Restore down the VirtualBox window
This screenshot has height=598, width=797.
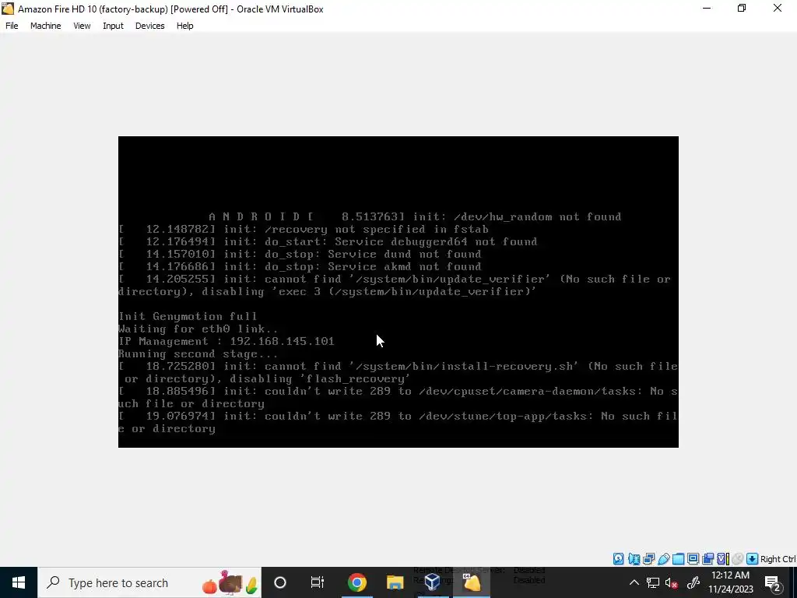click(742, 9)
